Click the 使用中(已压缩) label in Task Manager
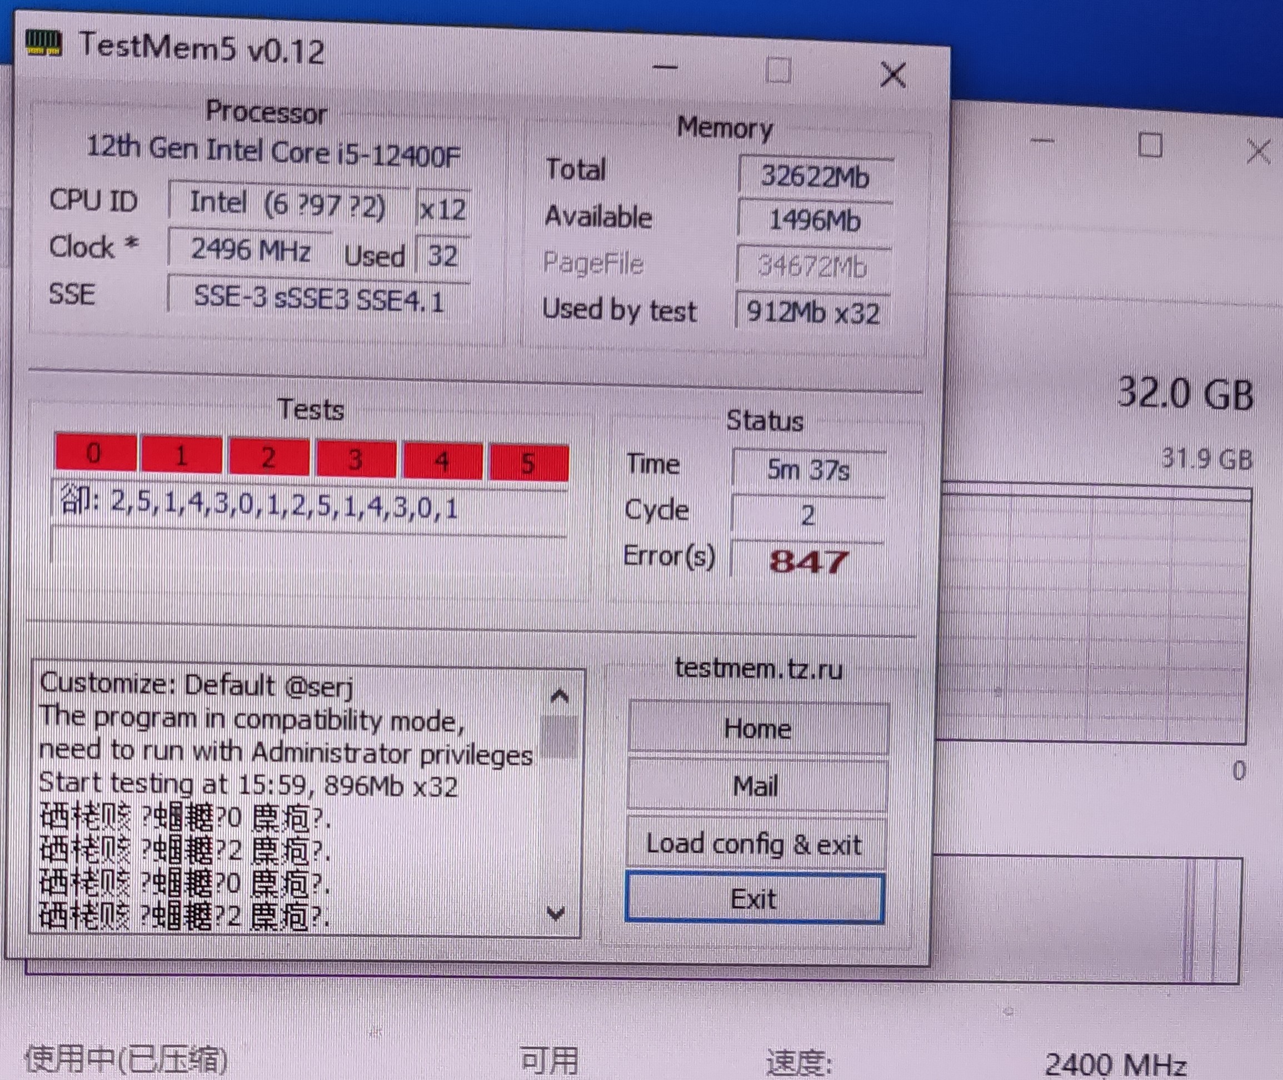1283x1080 pixels. pos(126,1060)
